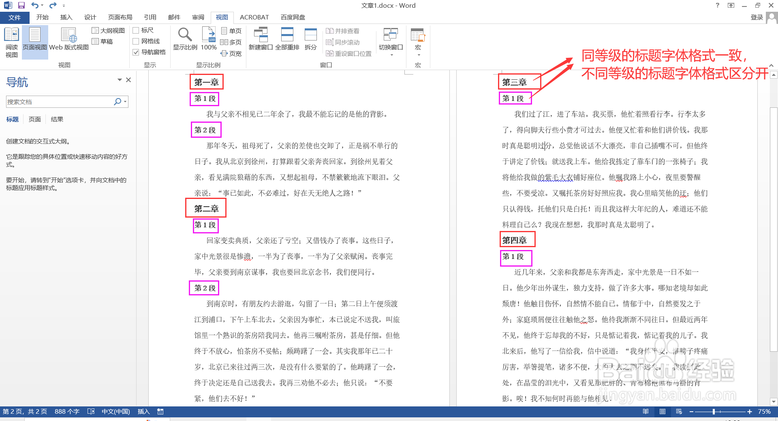Open Read Mode view (阅读视图)

coord(11,43)
